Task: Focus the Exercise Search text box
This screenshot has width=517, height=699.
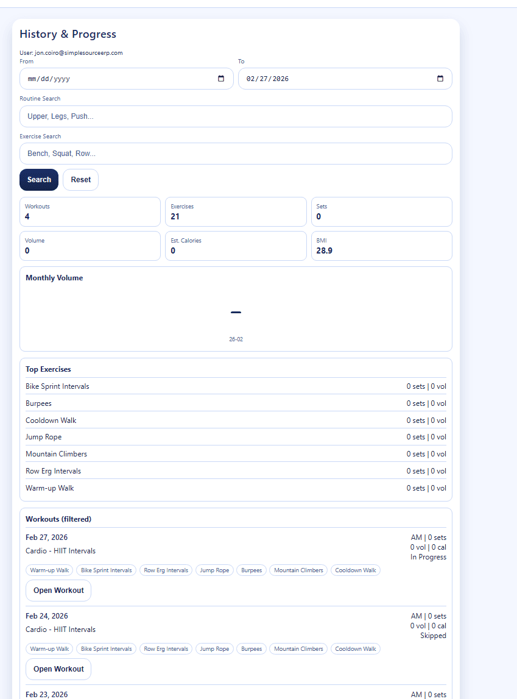Action: tap(236, 154)
